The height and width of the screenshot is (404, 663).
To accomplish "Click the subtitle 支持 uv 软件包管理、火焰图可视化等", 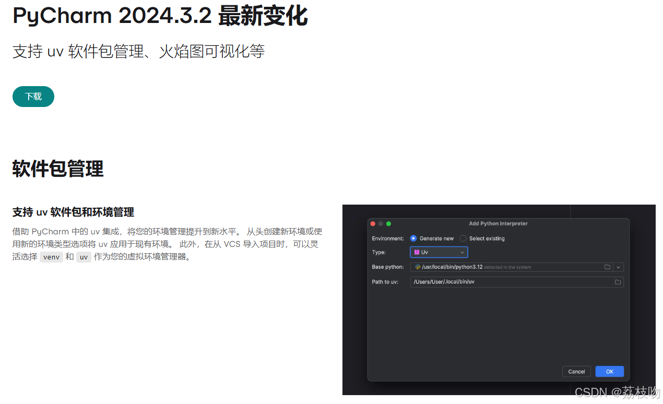I will [x=138, y=51].
